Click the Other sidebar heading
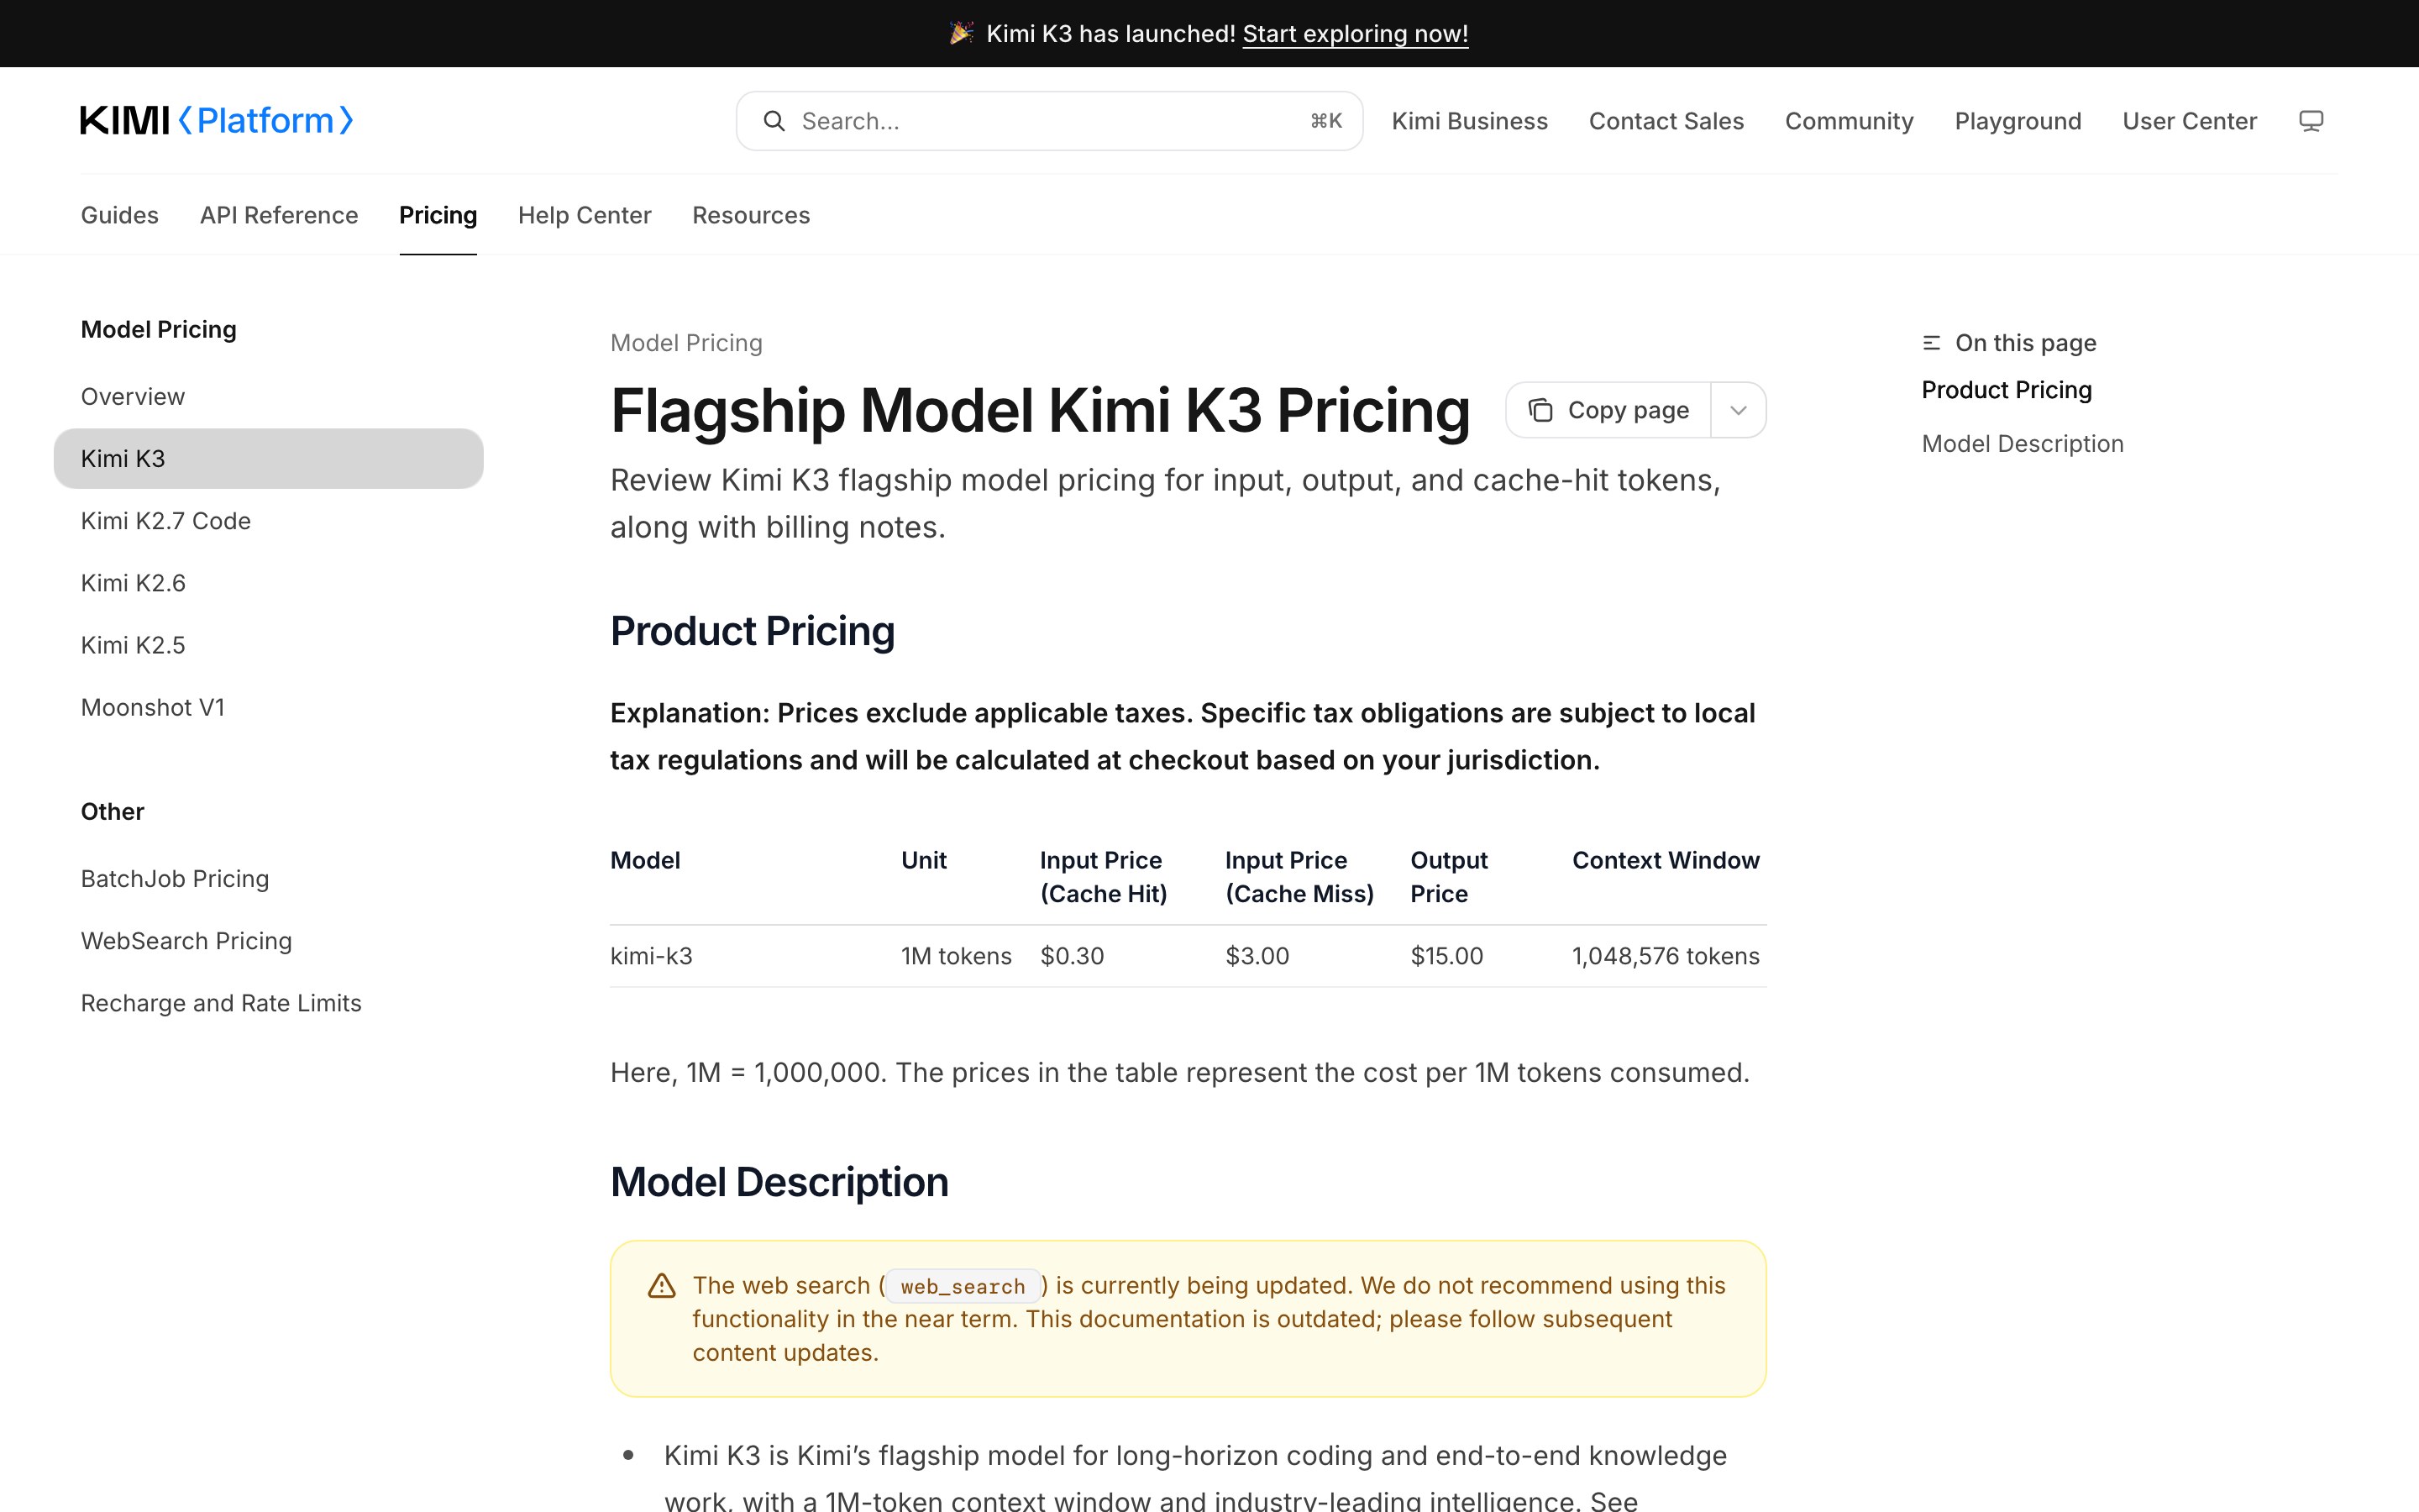The height and width of the screenshot is (1512, 2419). 113,812
